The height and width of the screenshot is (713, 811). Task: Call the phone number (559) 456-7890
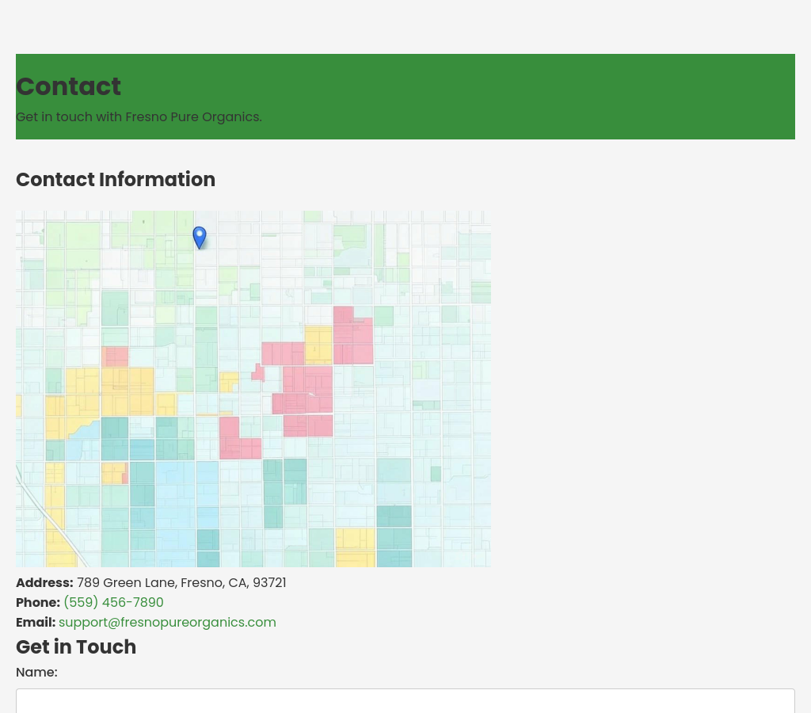tap(113, 603)
